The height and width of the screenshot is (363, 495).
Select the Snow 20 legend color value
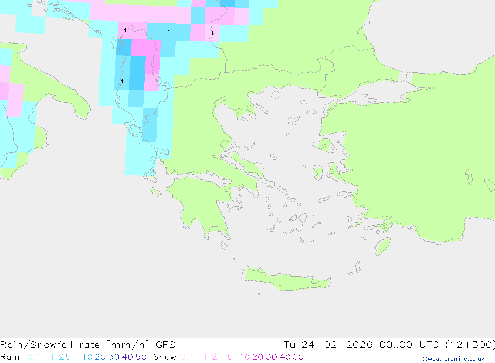pyautogui.click(x=258, y=357)
